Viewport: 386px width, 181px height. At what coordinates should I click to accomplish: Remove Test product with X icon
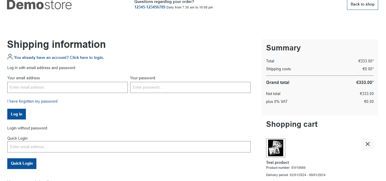[367, 144]
